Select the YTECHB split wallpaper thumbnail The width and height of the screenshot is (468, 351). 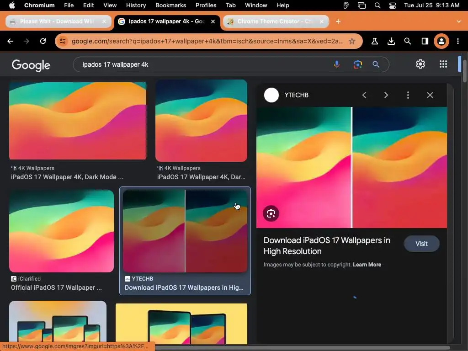click(x=185, y=231)
